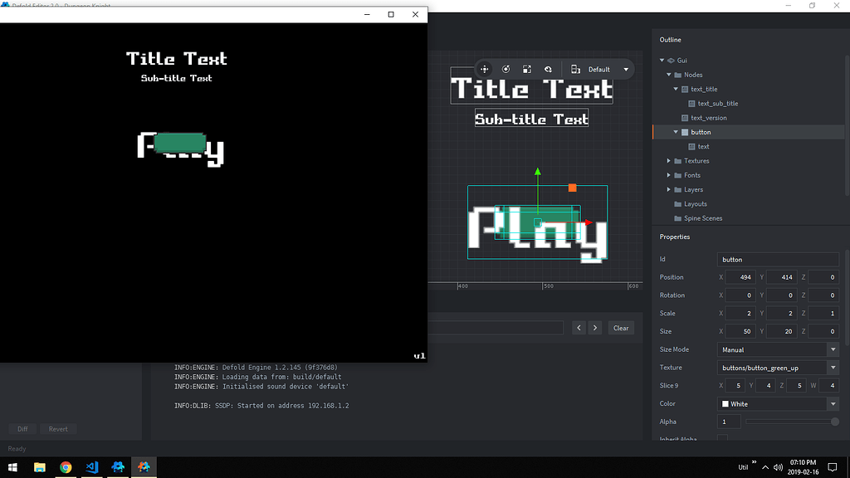Click the Revert button at bottom left
The image size is (850, 478).
58,429
